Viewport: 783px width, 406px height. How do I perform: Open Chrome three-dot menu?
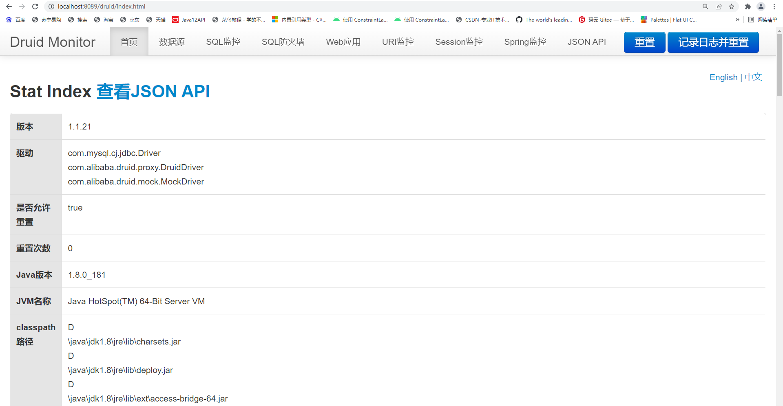click(x=774, y=7)
